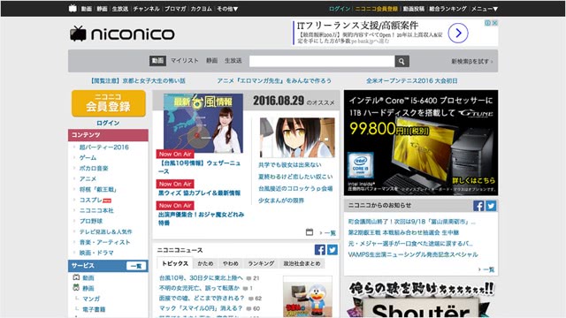The image size is (566, 318).
Task: Open 超パーティー2016 in contents list
Action: tap(104, 148)
